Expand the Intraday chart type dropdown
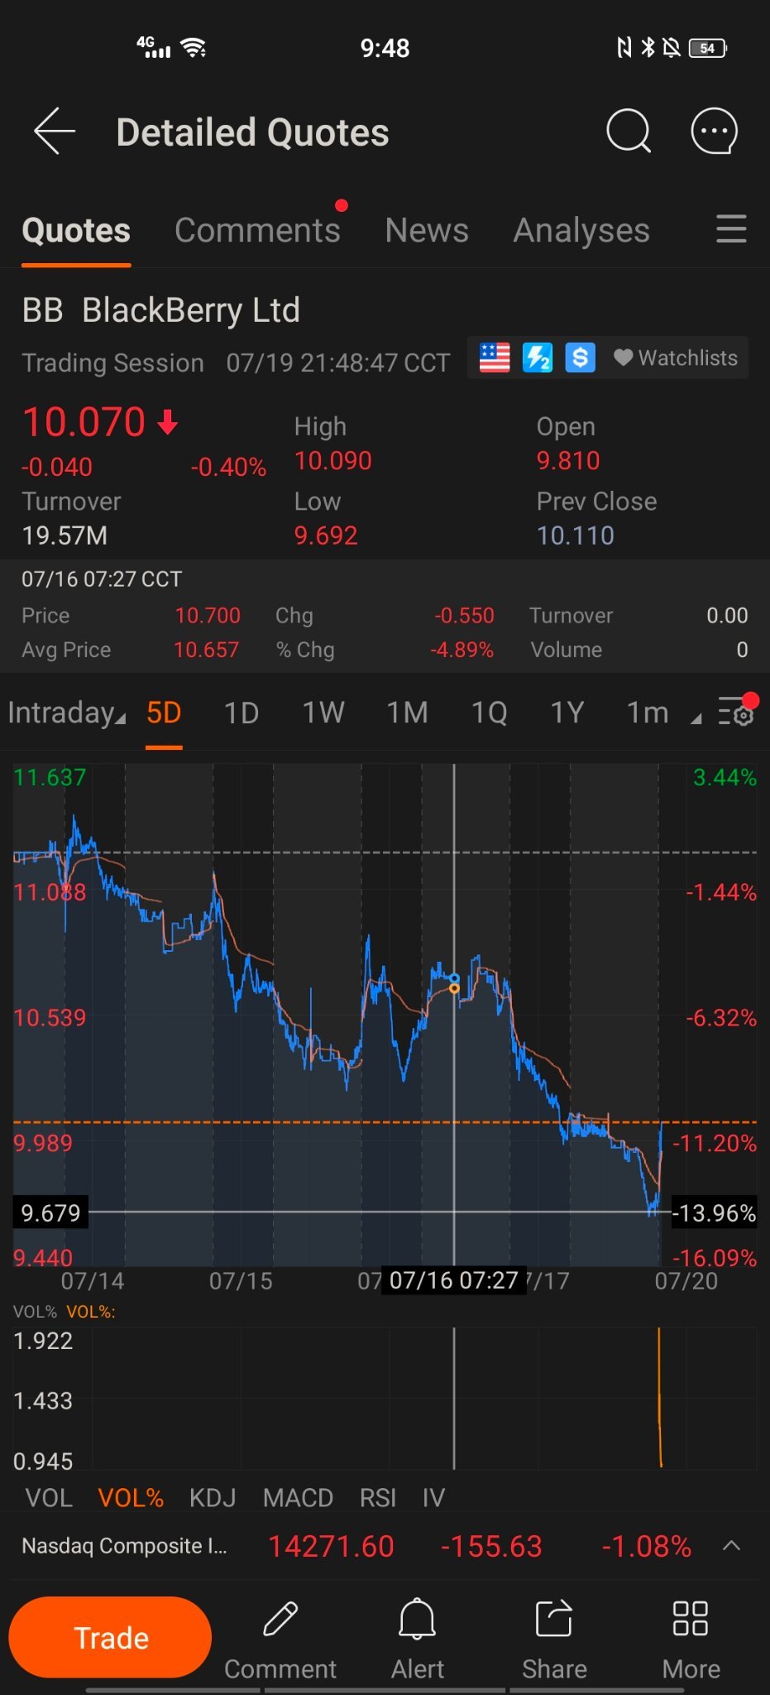Screen dimensions: 770x1695 [66, 713]
